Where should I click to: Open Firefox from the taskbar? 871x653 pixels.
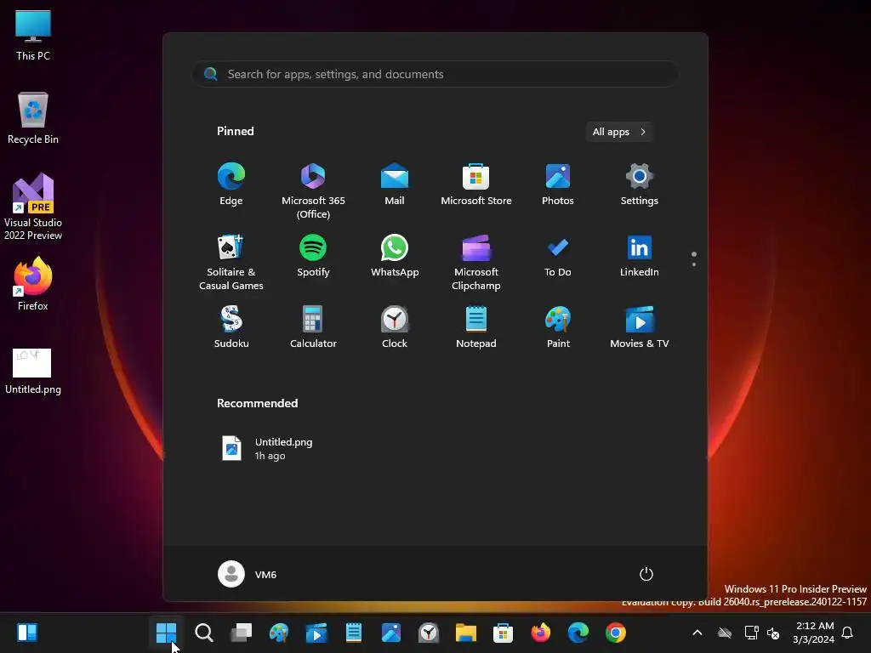(540, 633)
